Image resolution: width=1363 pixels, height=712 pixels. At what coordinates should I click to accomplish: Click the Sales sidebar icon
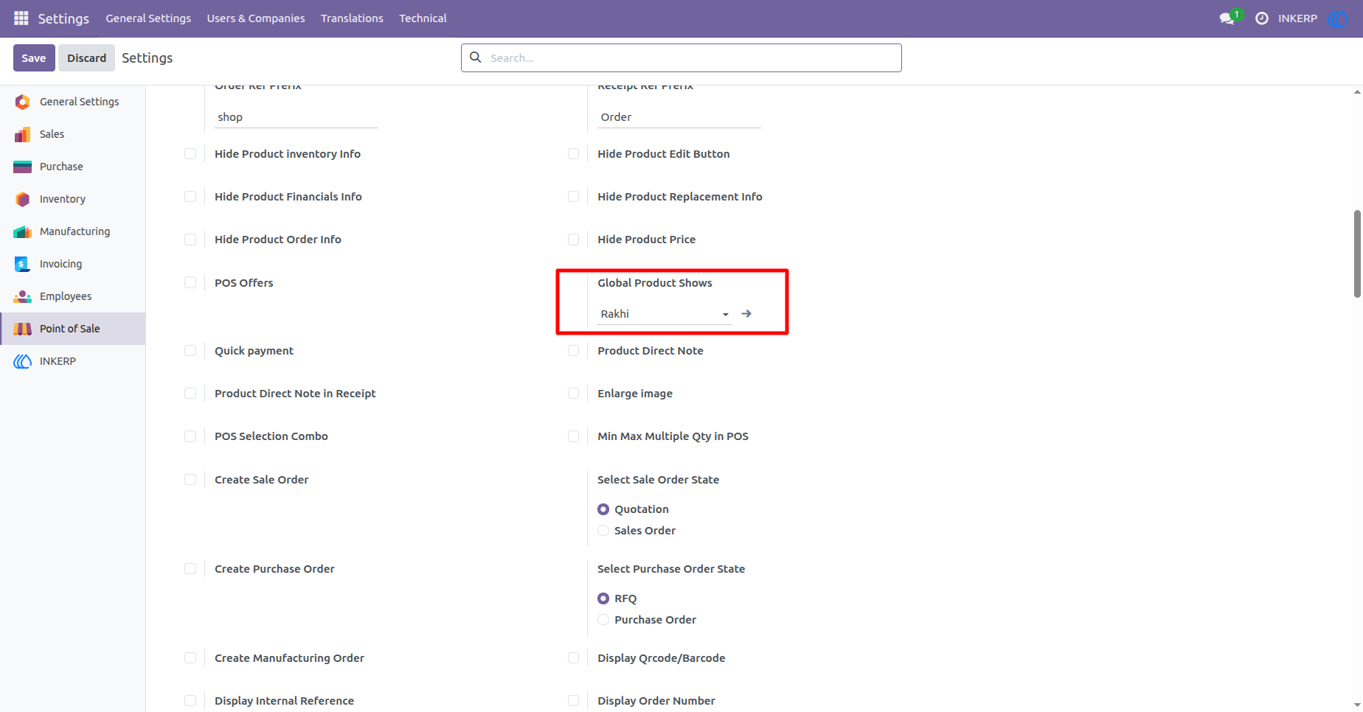[23, 134]
